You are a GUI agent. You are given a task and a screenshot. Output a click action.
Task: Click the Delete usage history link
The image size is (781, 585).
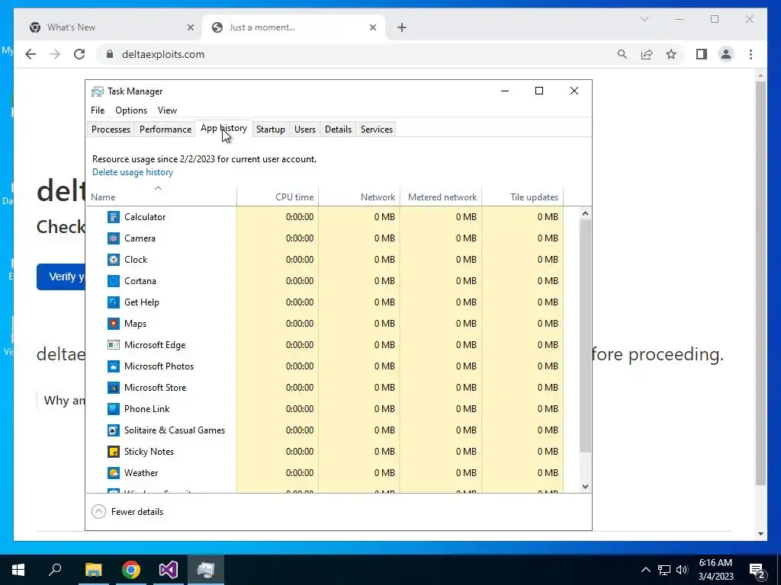tap(133, 172)
